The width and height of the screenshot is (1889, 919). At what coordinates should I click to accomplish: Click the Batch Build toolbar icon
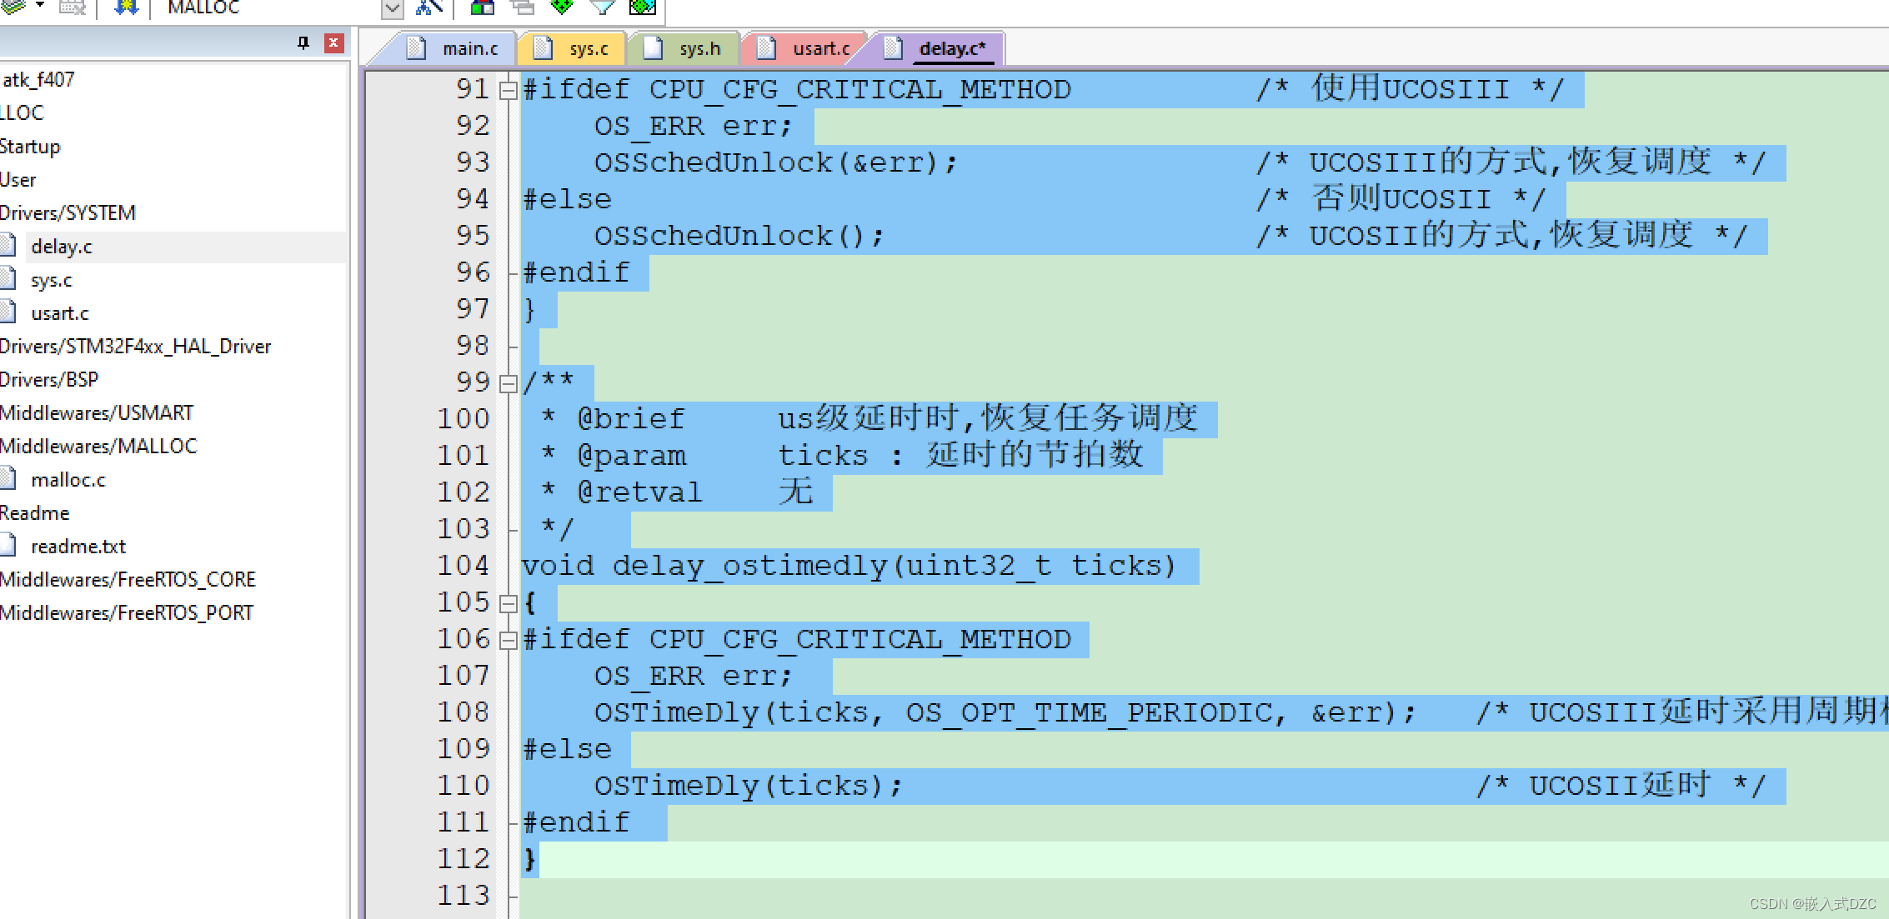click(73, 7)
